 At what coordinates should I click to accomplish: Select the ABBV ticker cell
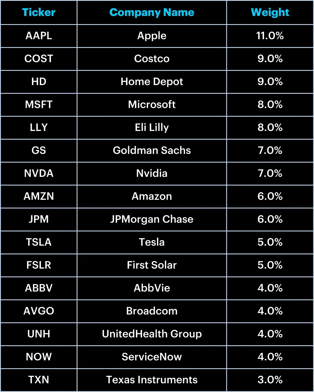click(x=39, y=288)
